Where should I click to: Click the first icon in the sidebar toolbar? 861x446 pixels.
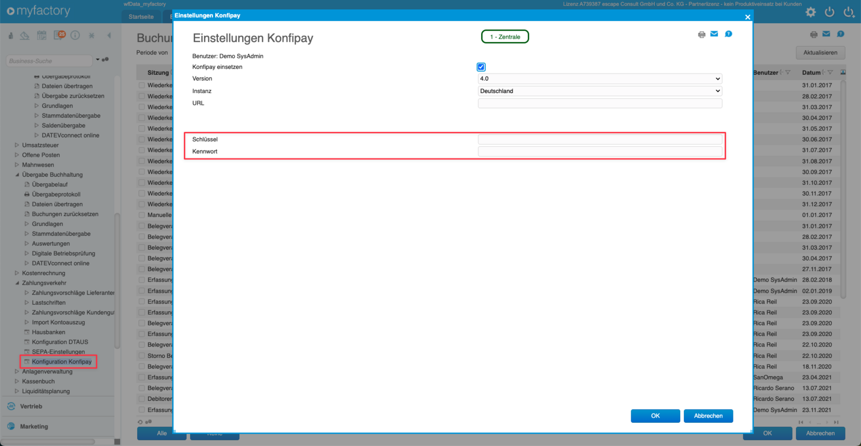tap(10, 35)
